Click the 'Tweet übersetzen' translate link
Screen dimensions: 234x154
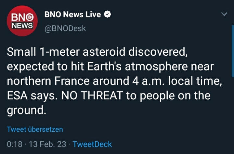(x=35, y=129)
